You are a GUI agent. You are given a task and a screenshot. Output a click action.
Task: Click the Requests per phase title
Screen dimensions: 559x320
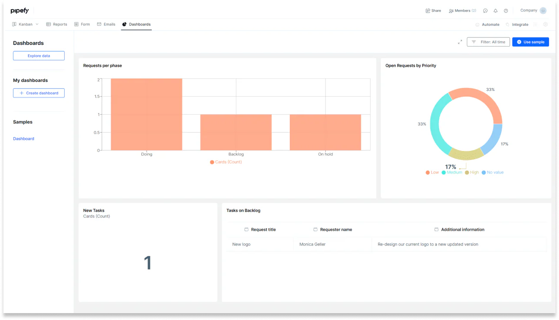[x=103, y=66]
